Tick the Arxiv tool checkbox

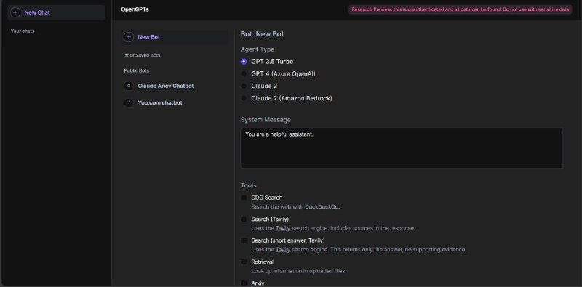click(244, 283)
